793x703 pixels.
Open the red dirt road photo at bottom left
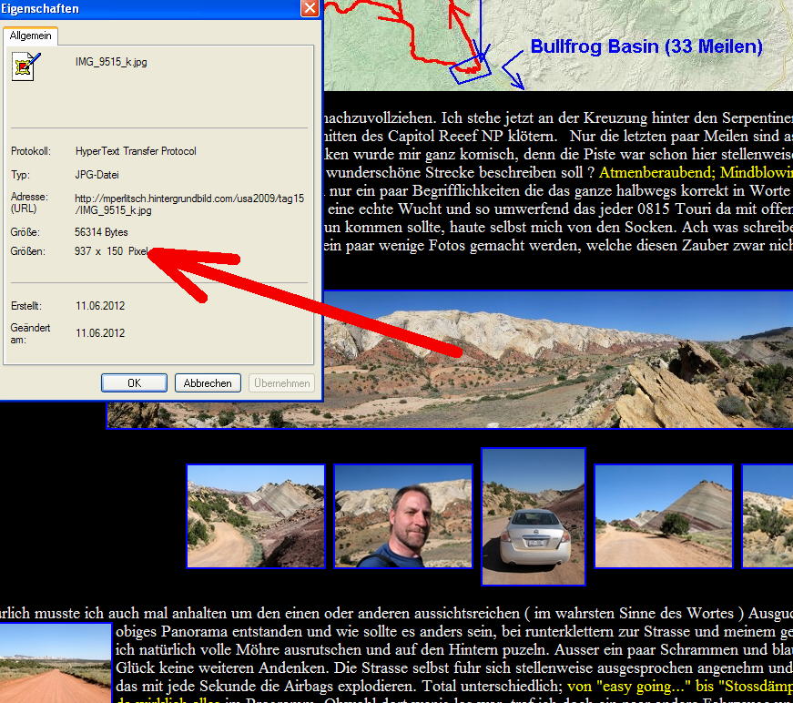[54, 663]
